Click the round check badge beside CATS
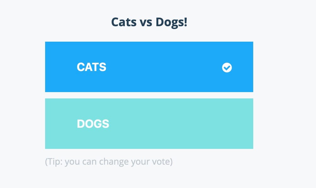The image size is (316, 188). coord(227,68)
